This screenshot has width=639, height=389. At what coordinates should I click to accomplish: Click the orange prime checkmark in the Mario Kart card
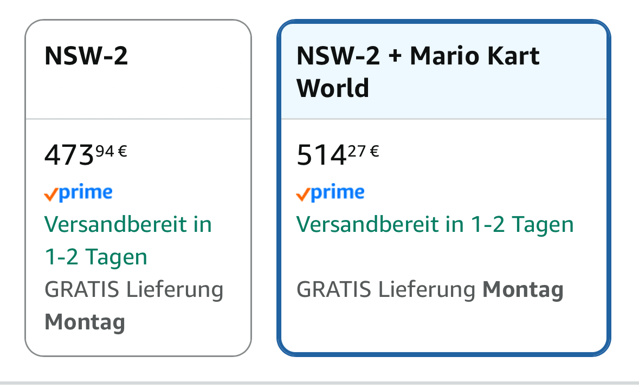(x=303, y=195)
